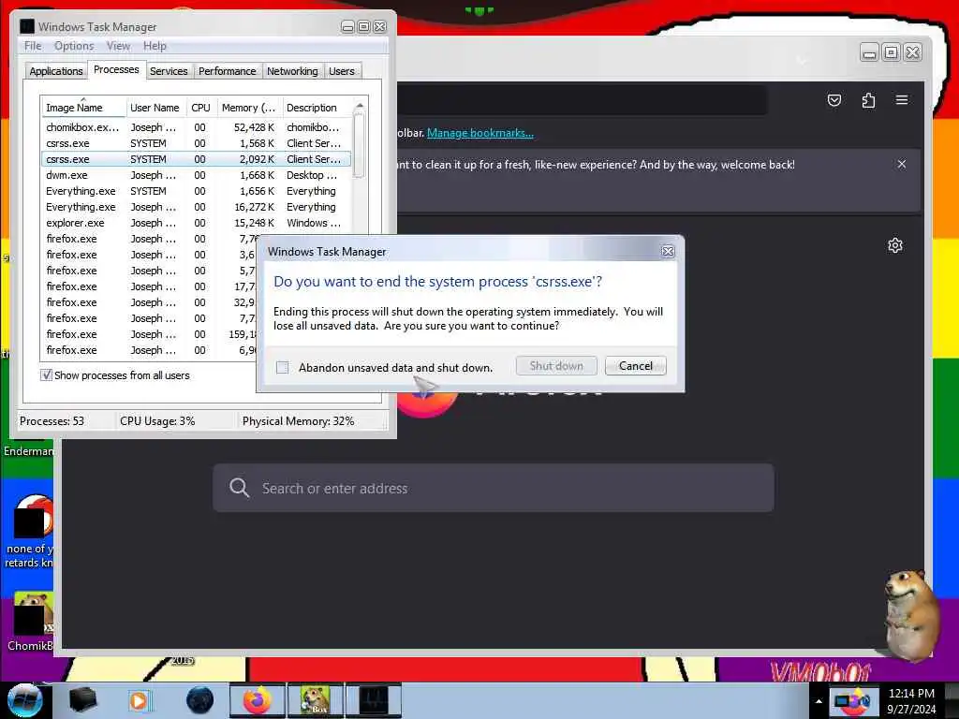Select firefox.exe row using 159 MB memory
959x719 pixels.
click(149, 334)
